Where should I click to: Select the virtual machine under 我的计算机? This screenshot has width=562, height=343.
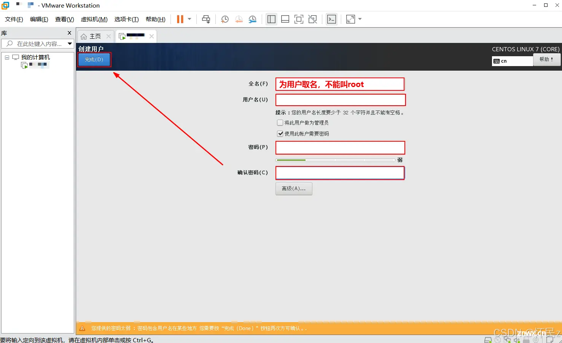pyautogui.click(x=35, y=65)
